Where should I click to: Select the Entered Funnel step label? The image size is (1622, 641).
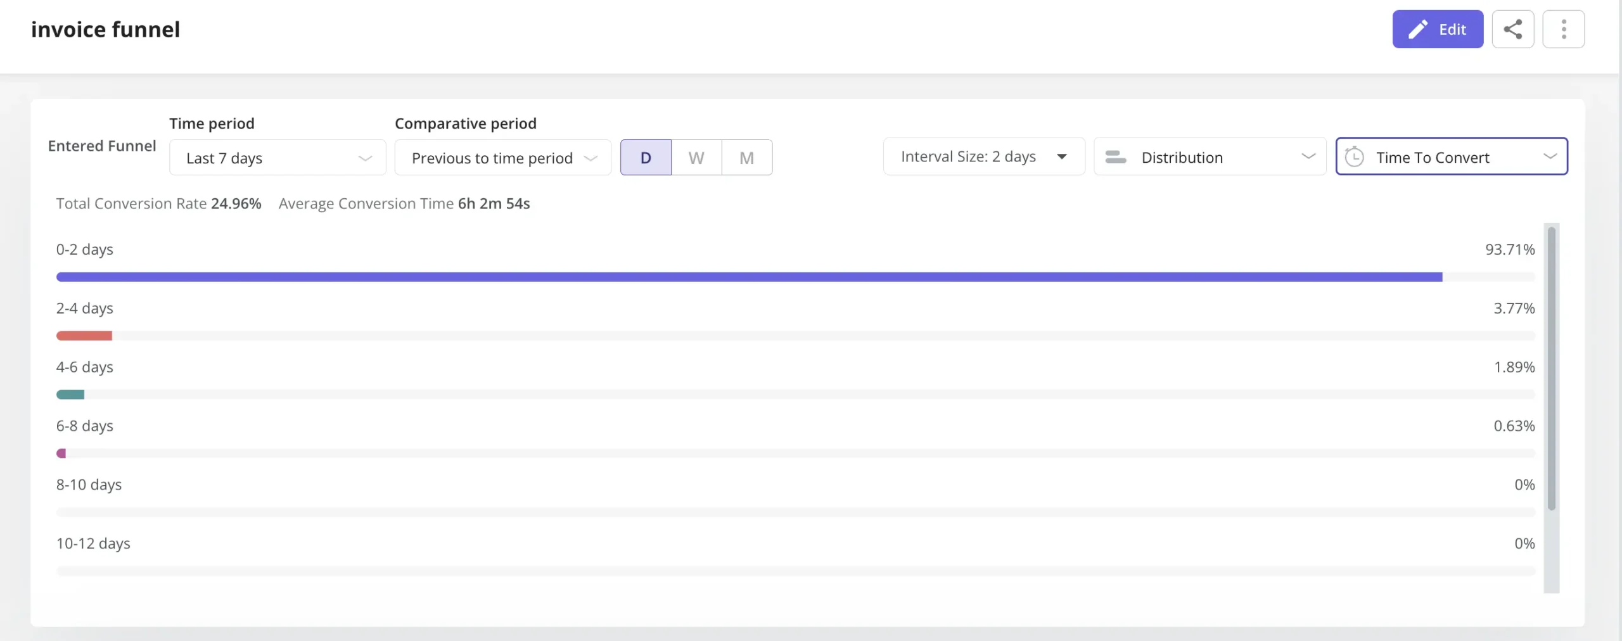(x=101, y=145)
